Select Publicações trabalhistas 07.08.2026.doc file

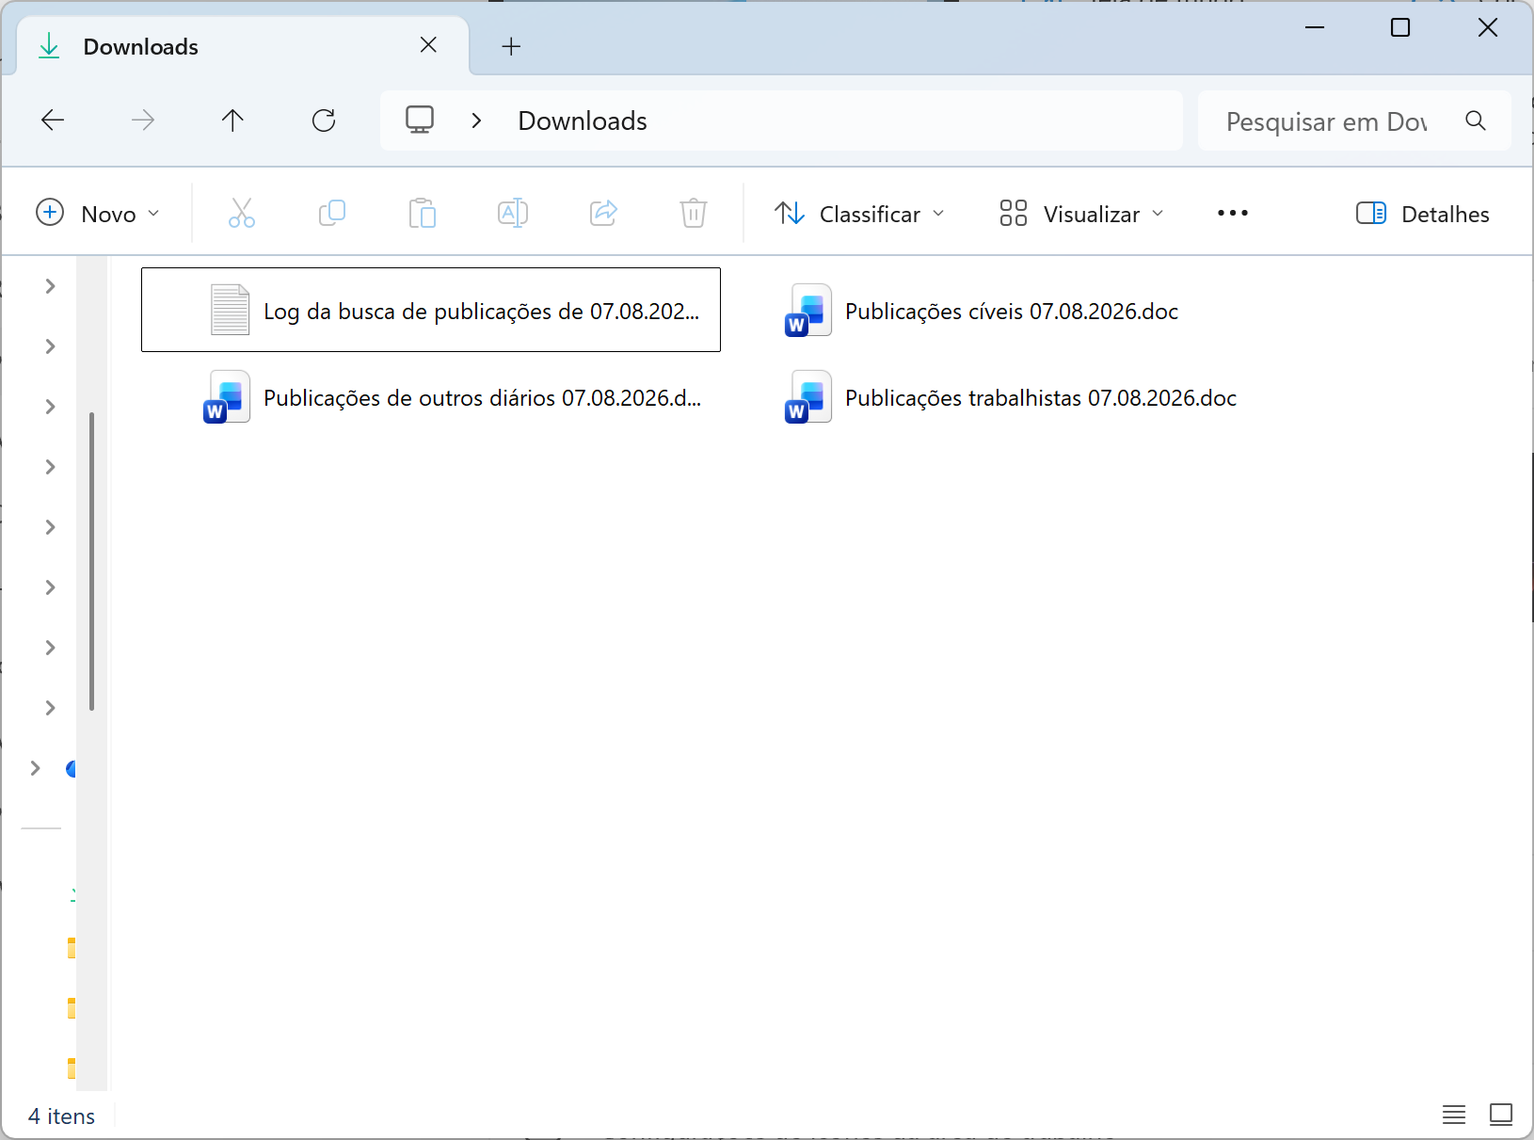[x=1013, y=397]
